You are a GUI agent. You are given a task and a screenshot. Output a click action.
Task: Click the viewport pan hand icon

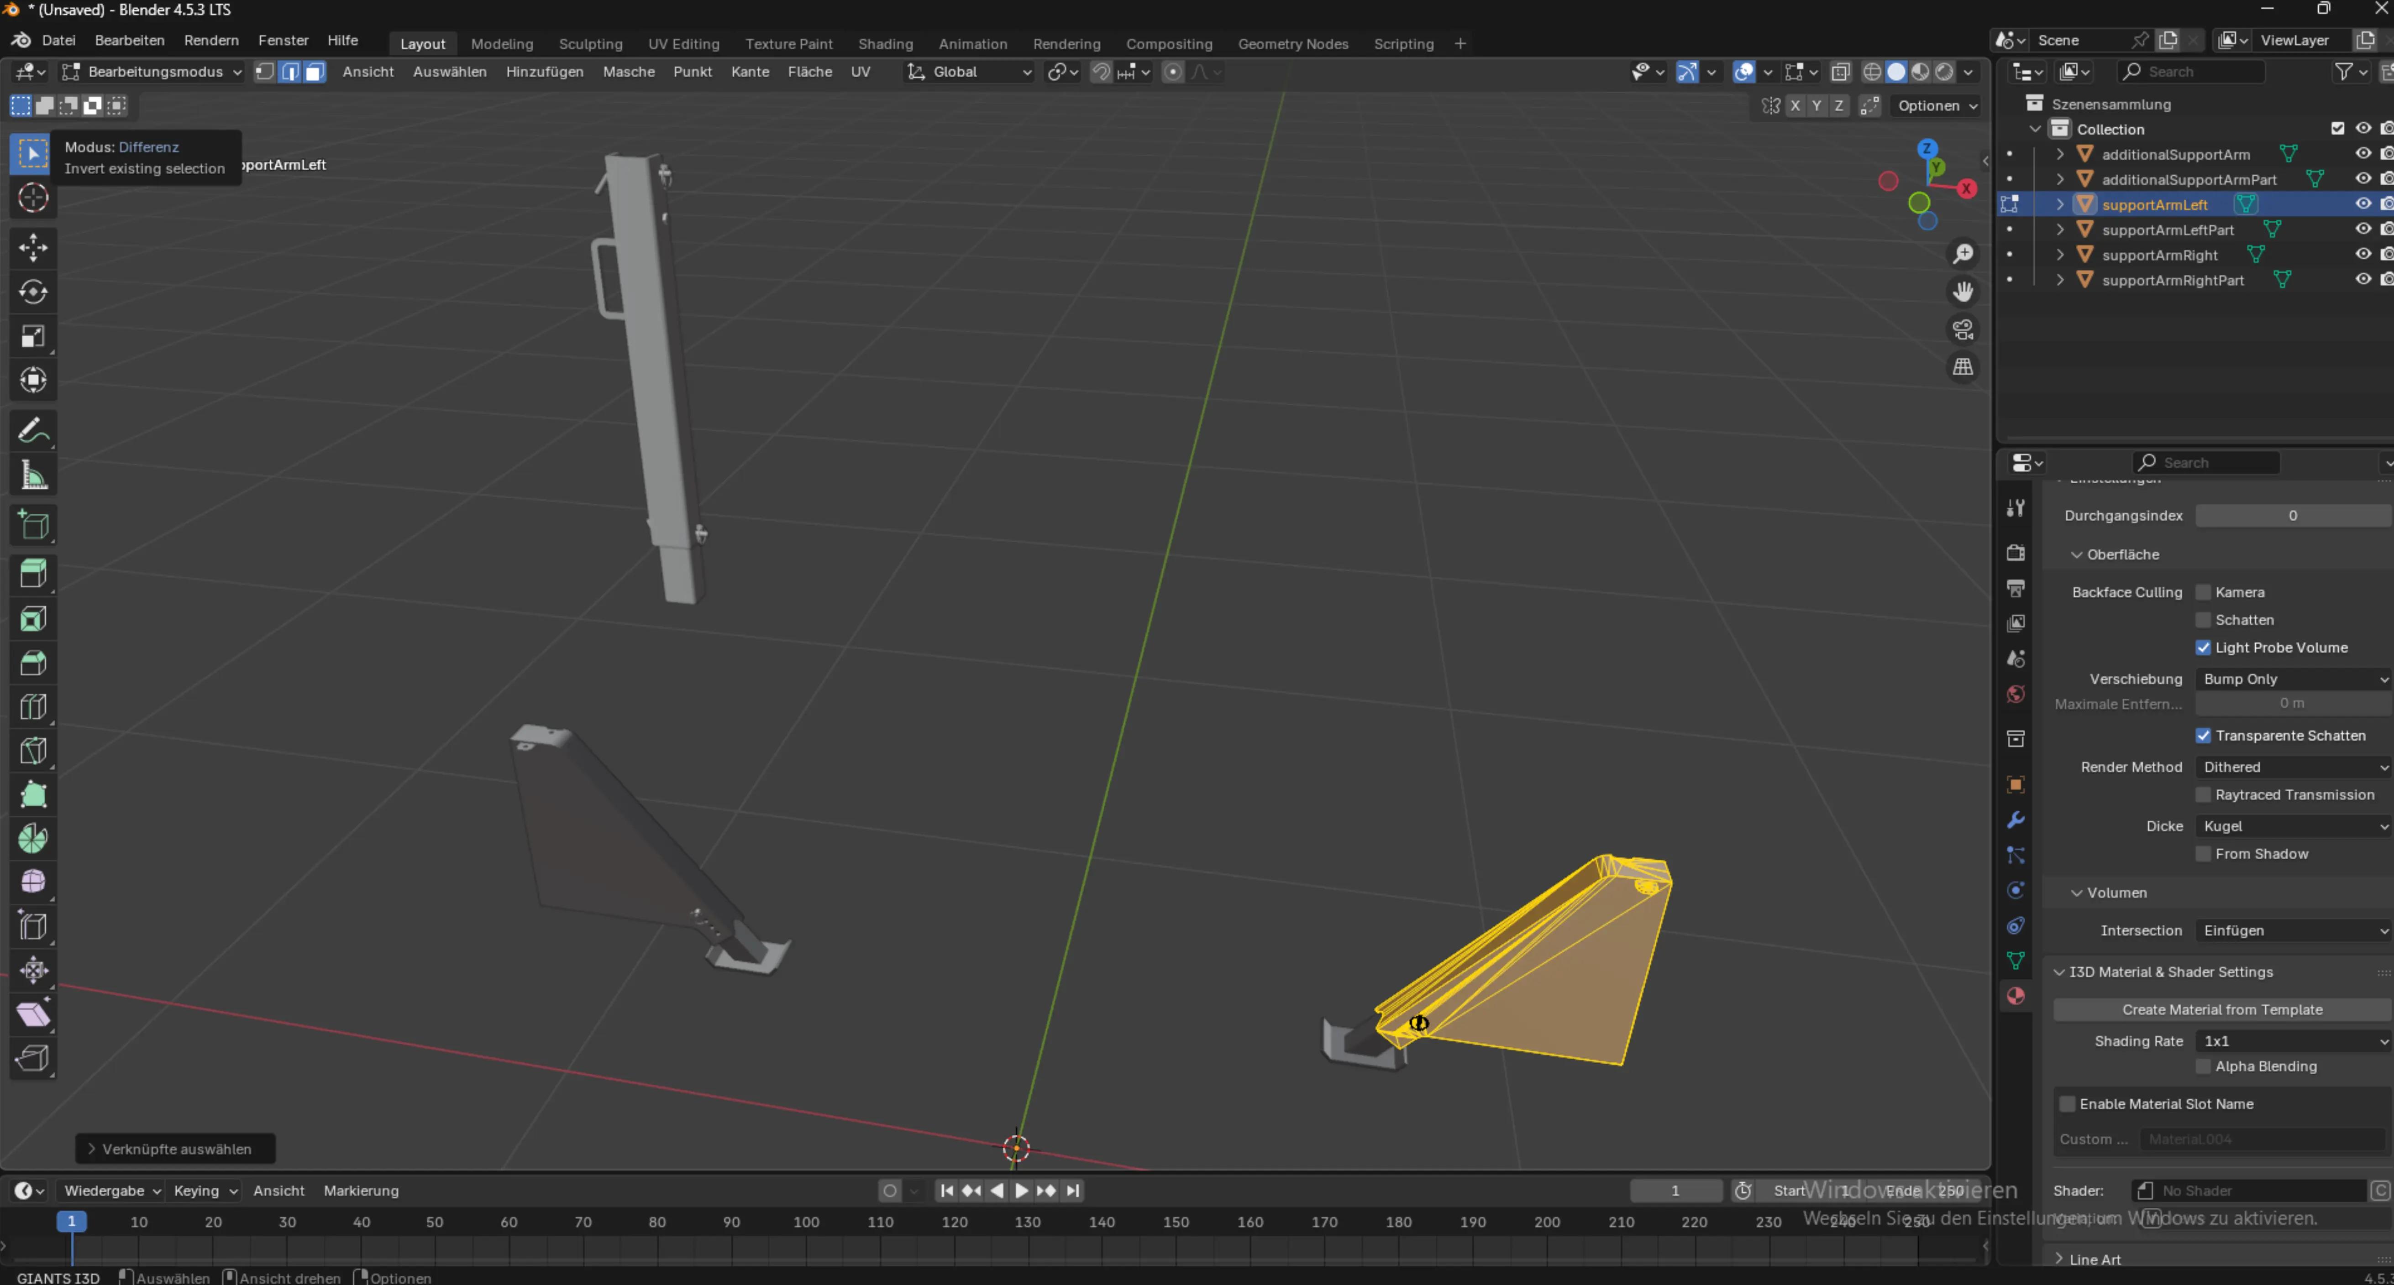tap(1963, 292)
